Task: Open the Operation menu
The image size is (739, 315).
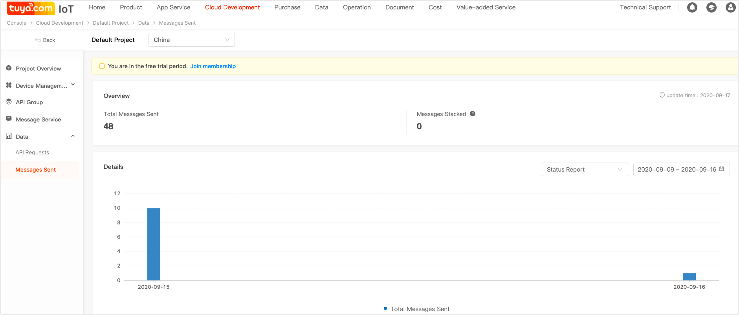Action: 357,7
